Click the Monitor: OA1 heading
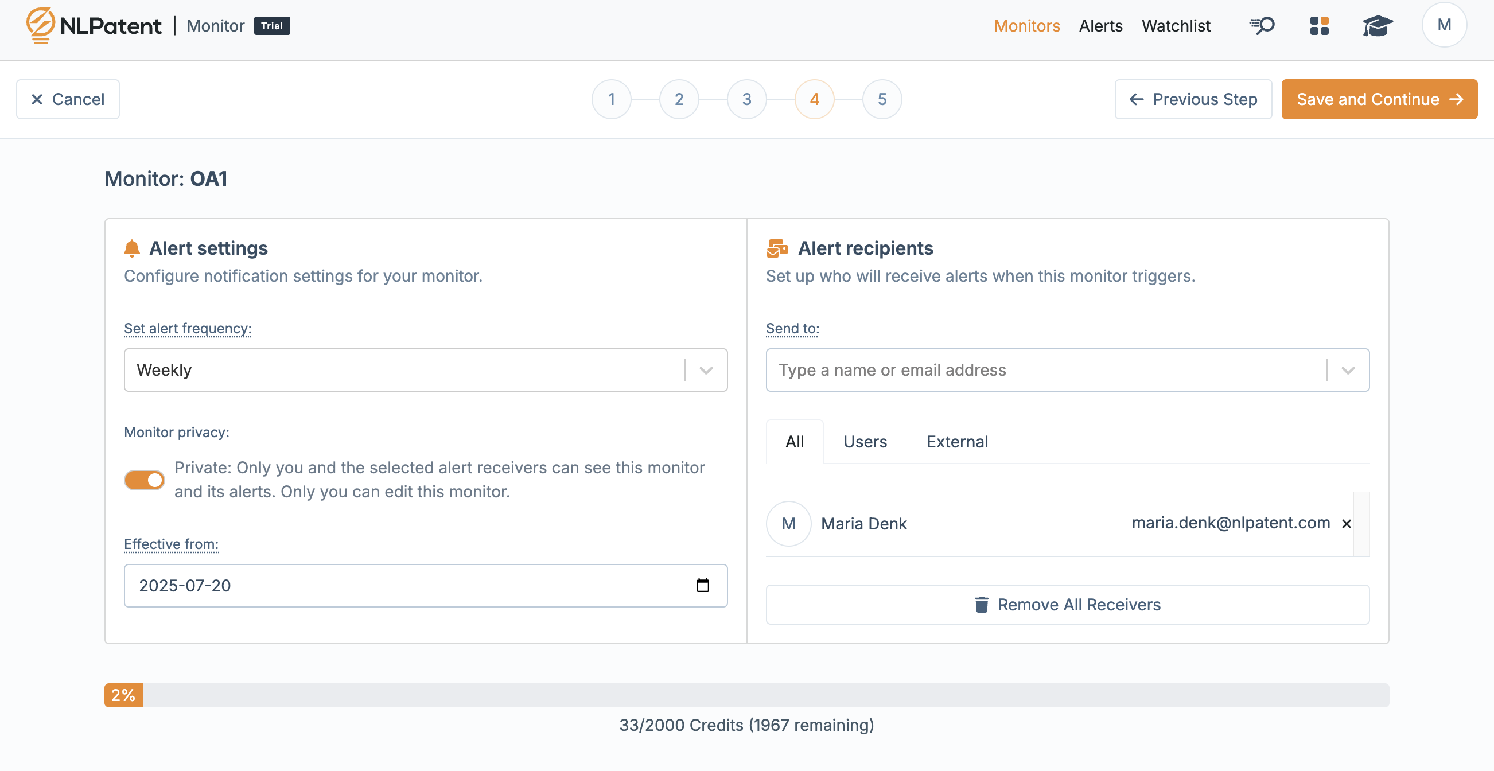The image size is (1494, 771). tap(166, 178)
